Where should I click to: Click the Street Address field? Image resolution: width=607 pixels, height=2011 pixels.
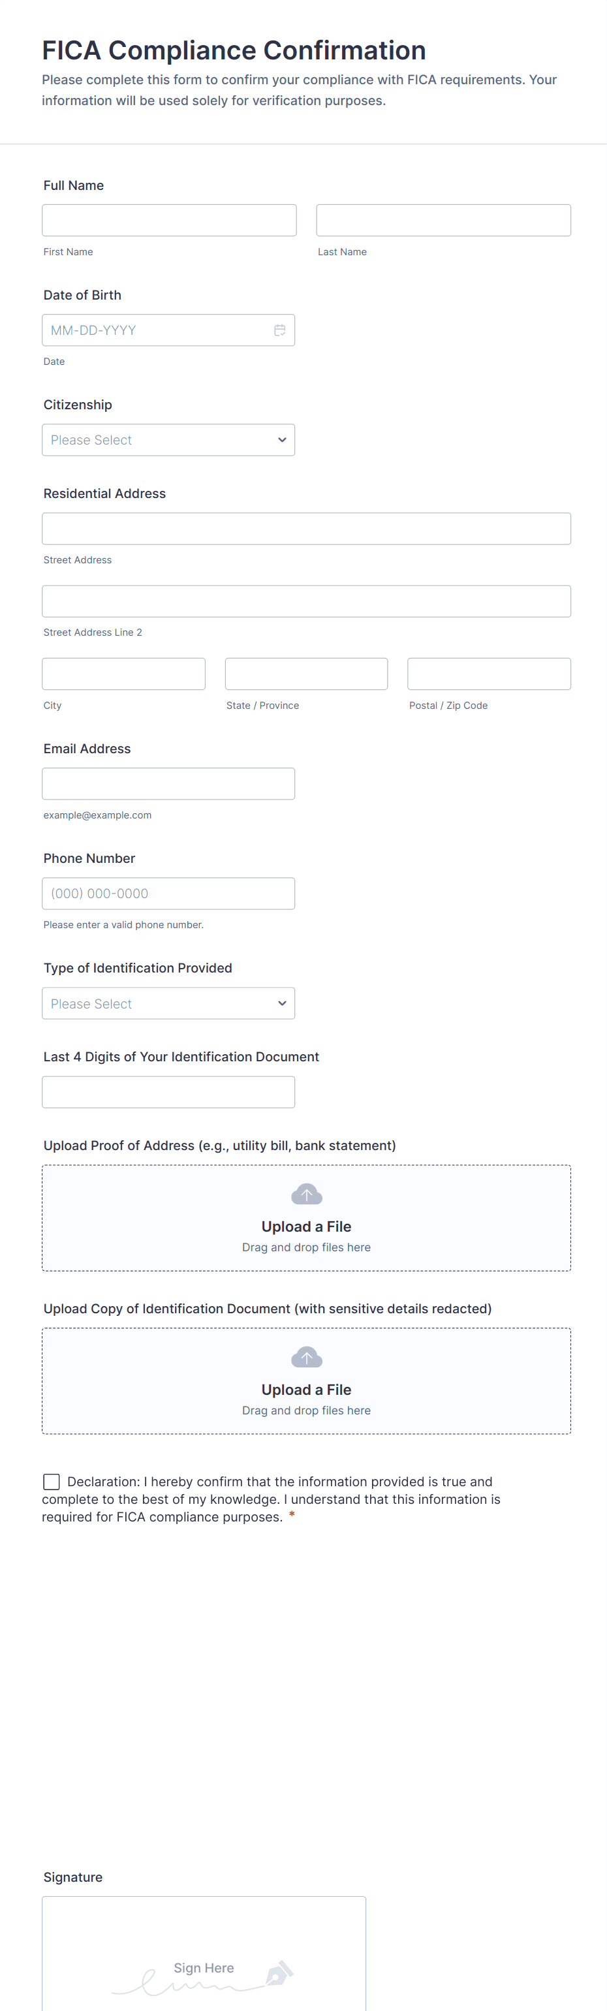(306, 529)
